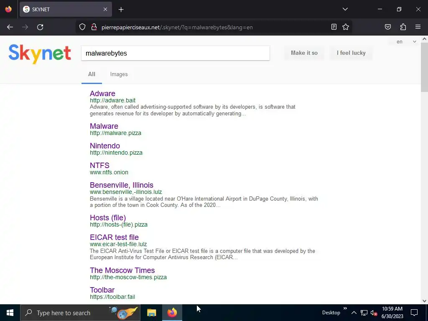This screenshot has height=321, width=428.
Task: Open the list all tabs chevron
Action: click(x=345, y=9)
